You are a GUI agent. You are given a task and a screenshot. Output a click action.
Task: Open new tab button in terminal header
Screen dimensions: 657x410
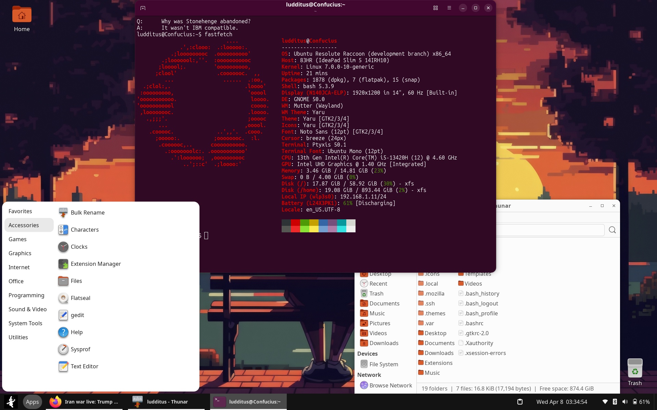point(143,8)
